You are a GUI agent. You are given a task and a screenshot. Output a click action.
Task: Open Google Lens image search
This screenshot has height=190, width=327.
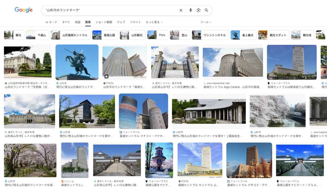click(x=199, y=10)
